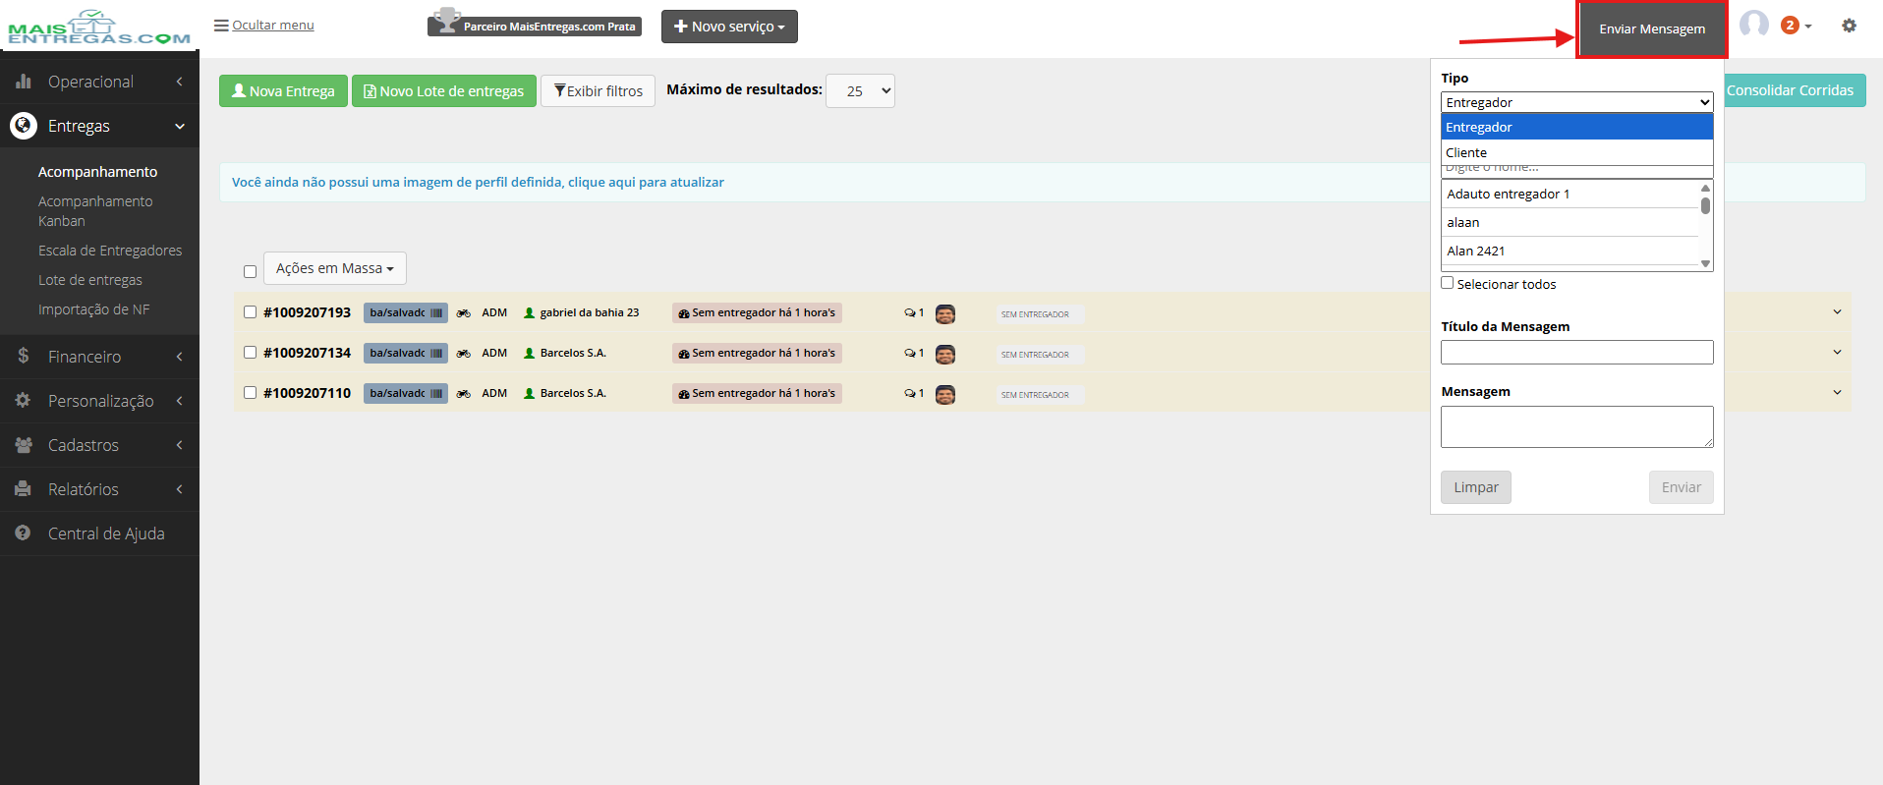Viewport: 1883px width, 785px height.
Task: Open Acompanhamento Kanban in sidebar
Action: click(x=95, y=211)
